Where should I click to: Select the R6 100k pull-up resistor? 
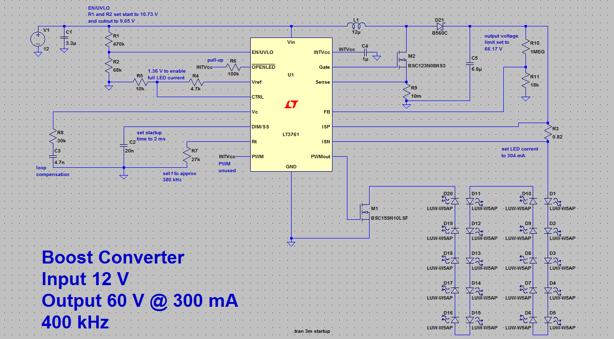point(233,67)
